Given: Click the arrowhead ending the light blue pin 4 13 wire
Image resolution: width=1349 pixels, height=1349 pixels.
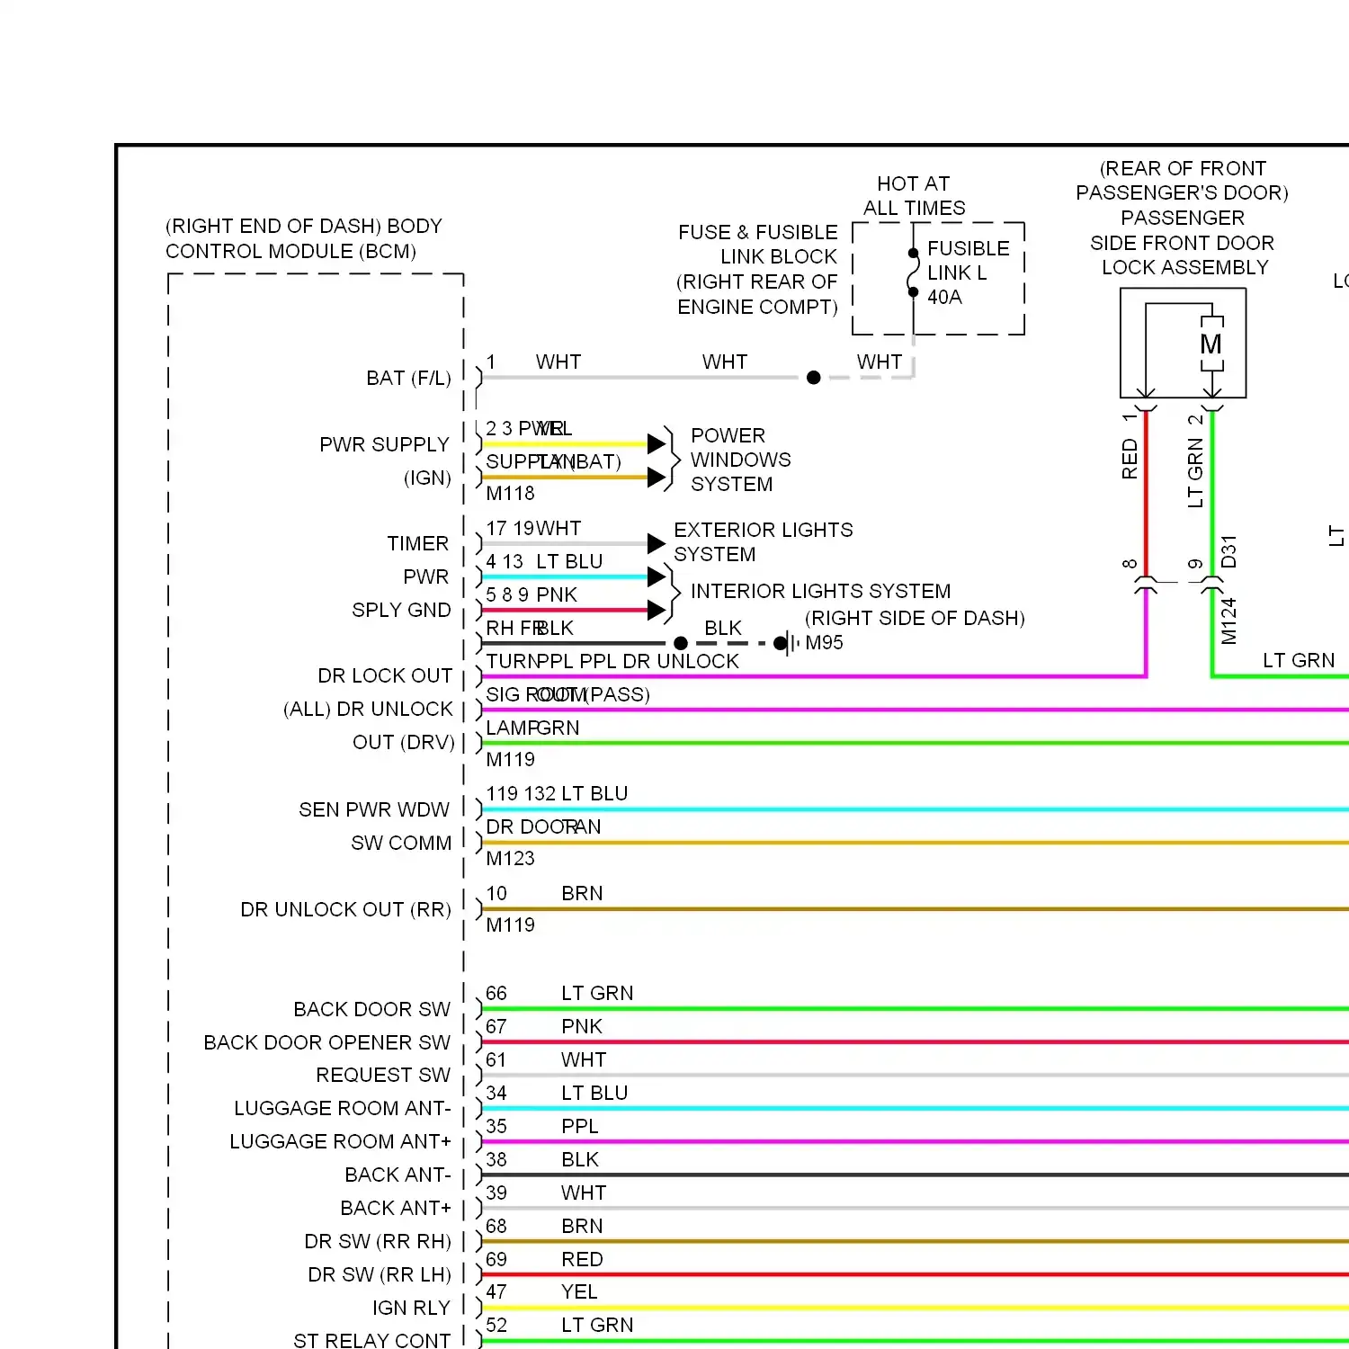Looking at the screenshot, I should 657,576.
